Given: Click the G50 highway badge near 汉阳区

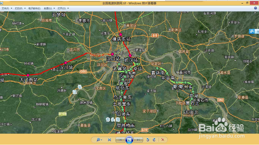Looking at the screenshot, I should tap(83, 71).
